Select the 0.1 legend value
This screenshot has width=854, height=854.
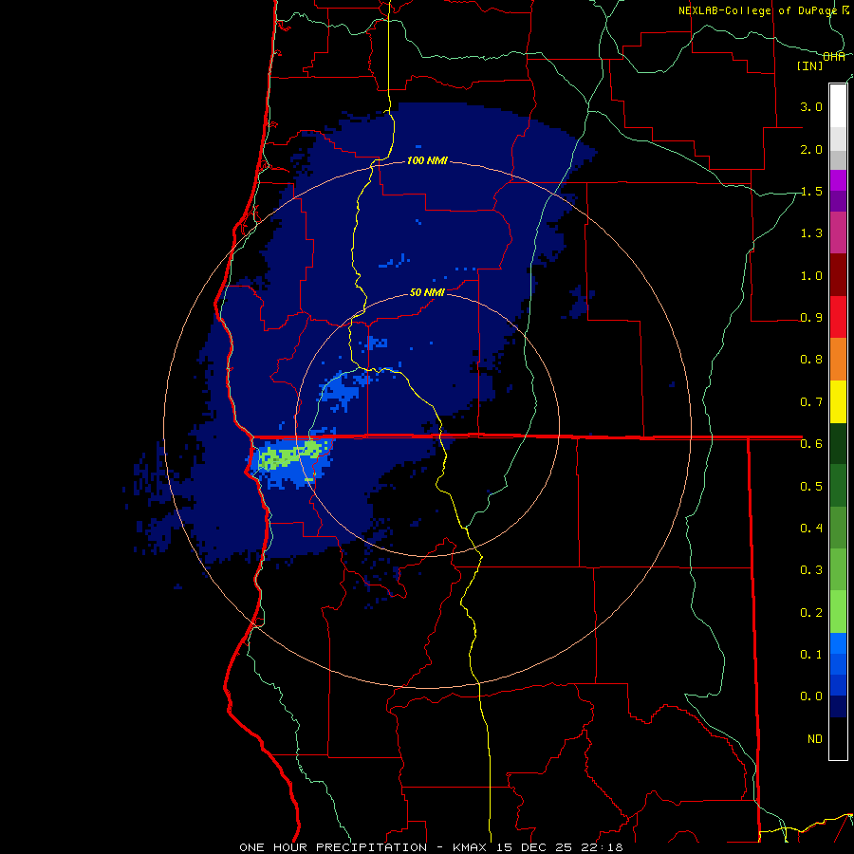coord(811,654)
